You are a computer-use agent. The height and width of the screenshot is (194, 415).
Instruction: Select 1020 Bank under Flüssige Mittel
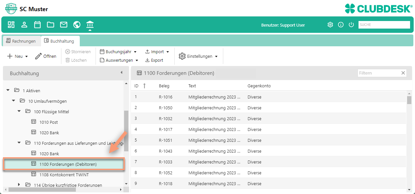(x=49, y=133)
